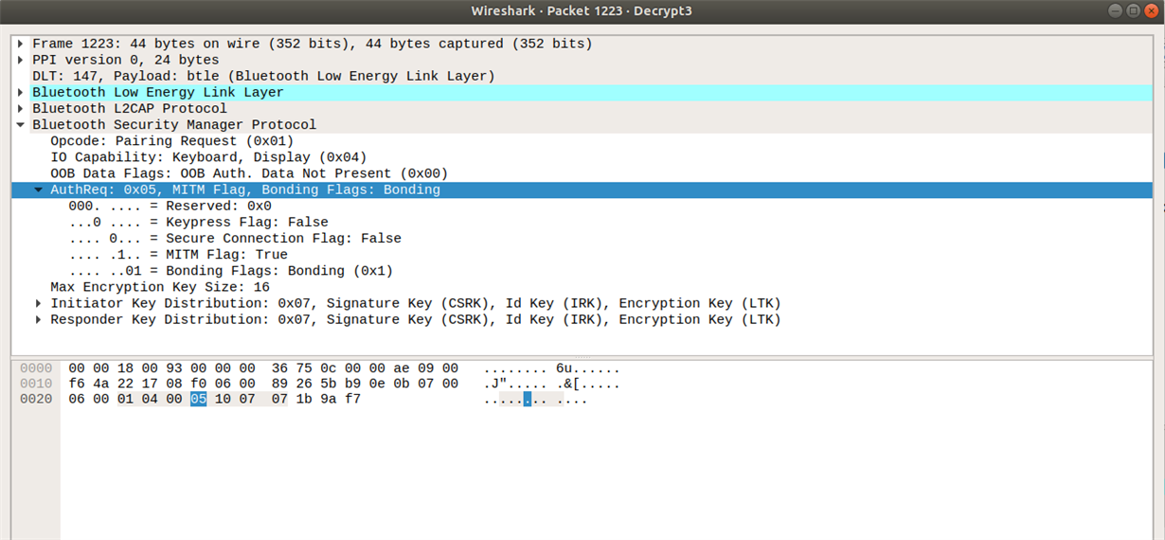Expand PPI version 0 row arrow
1165x540 pixels.
20,60
